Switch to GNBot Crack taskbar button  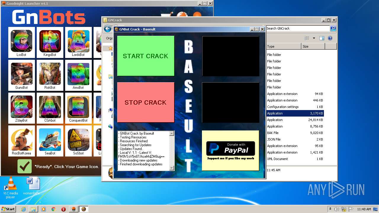point(84,209)
